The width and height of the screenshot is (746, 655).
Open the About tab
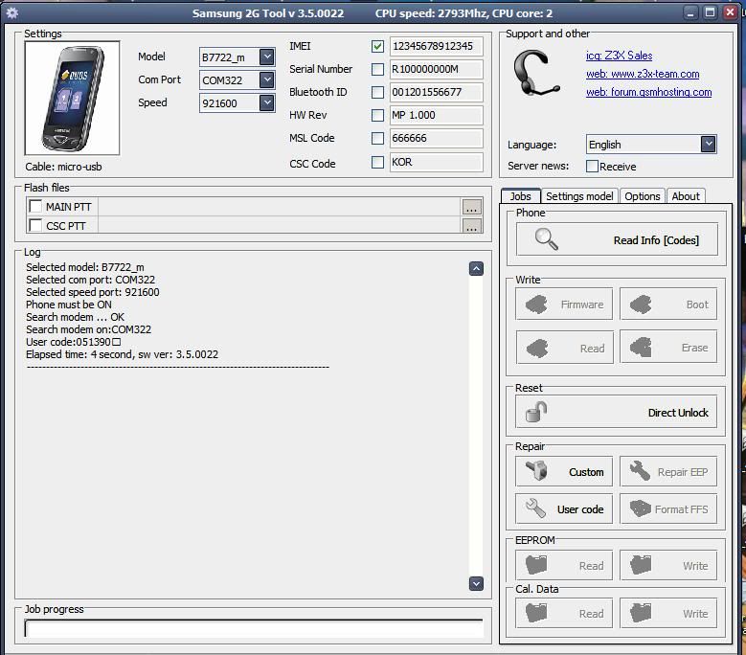point(686,196)
